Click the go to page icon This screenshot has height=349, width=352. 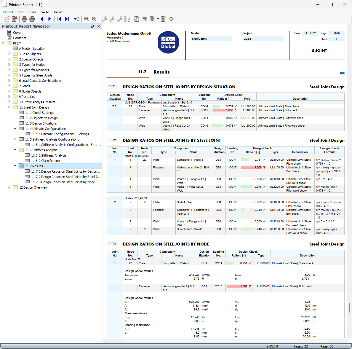click(77, 19)
